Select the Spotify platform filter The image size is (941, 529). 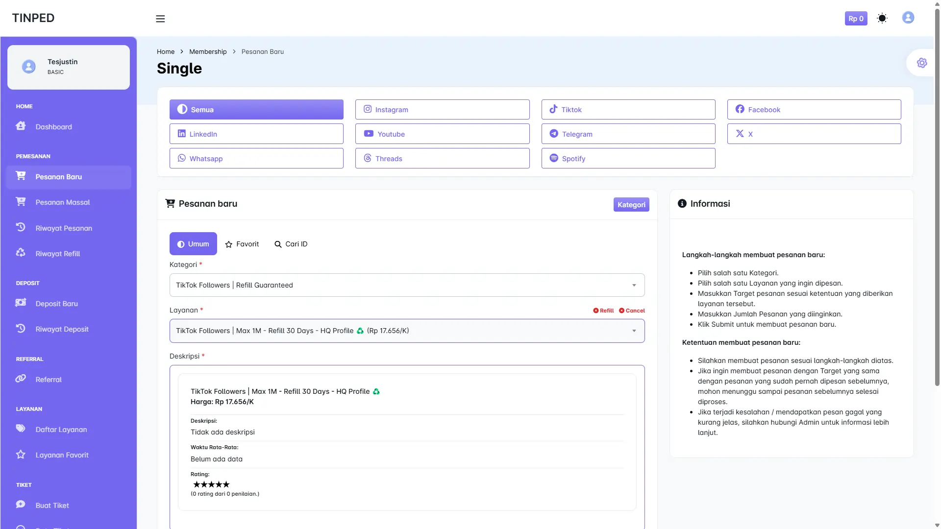click(628, 159)
